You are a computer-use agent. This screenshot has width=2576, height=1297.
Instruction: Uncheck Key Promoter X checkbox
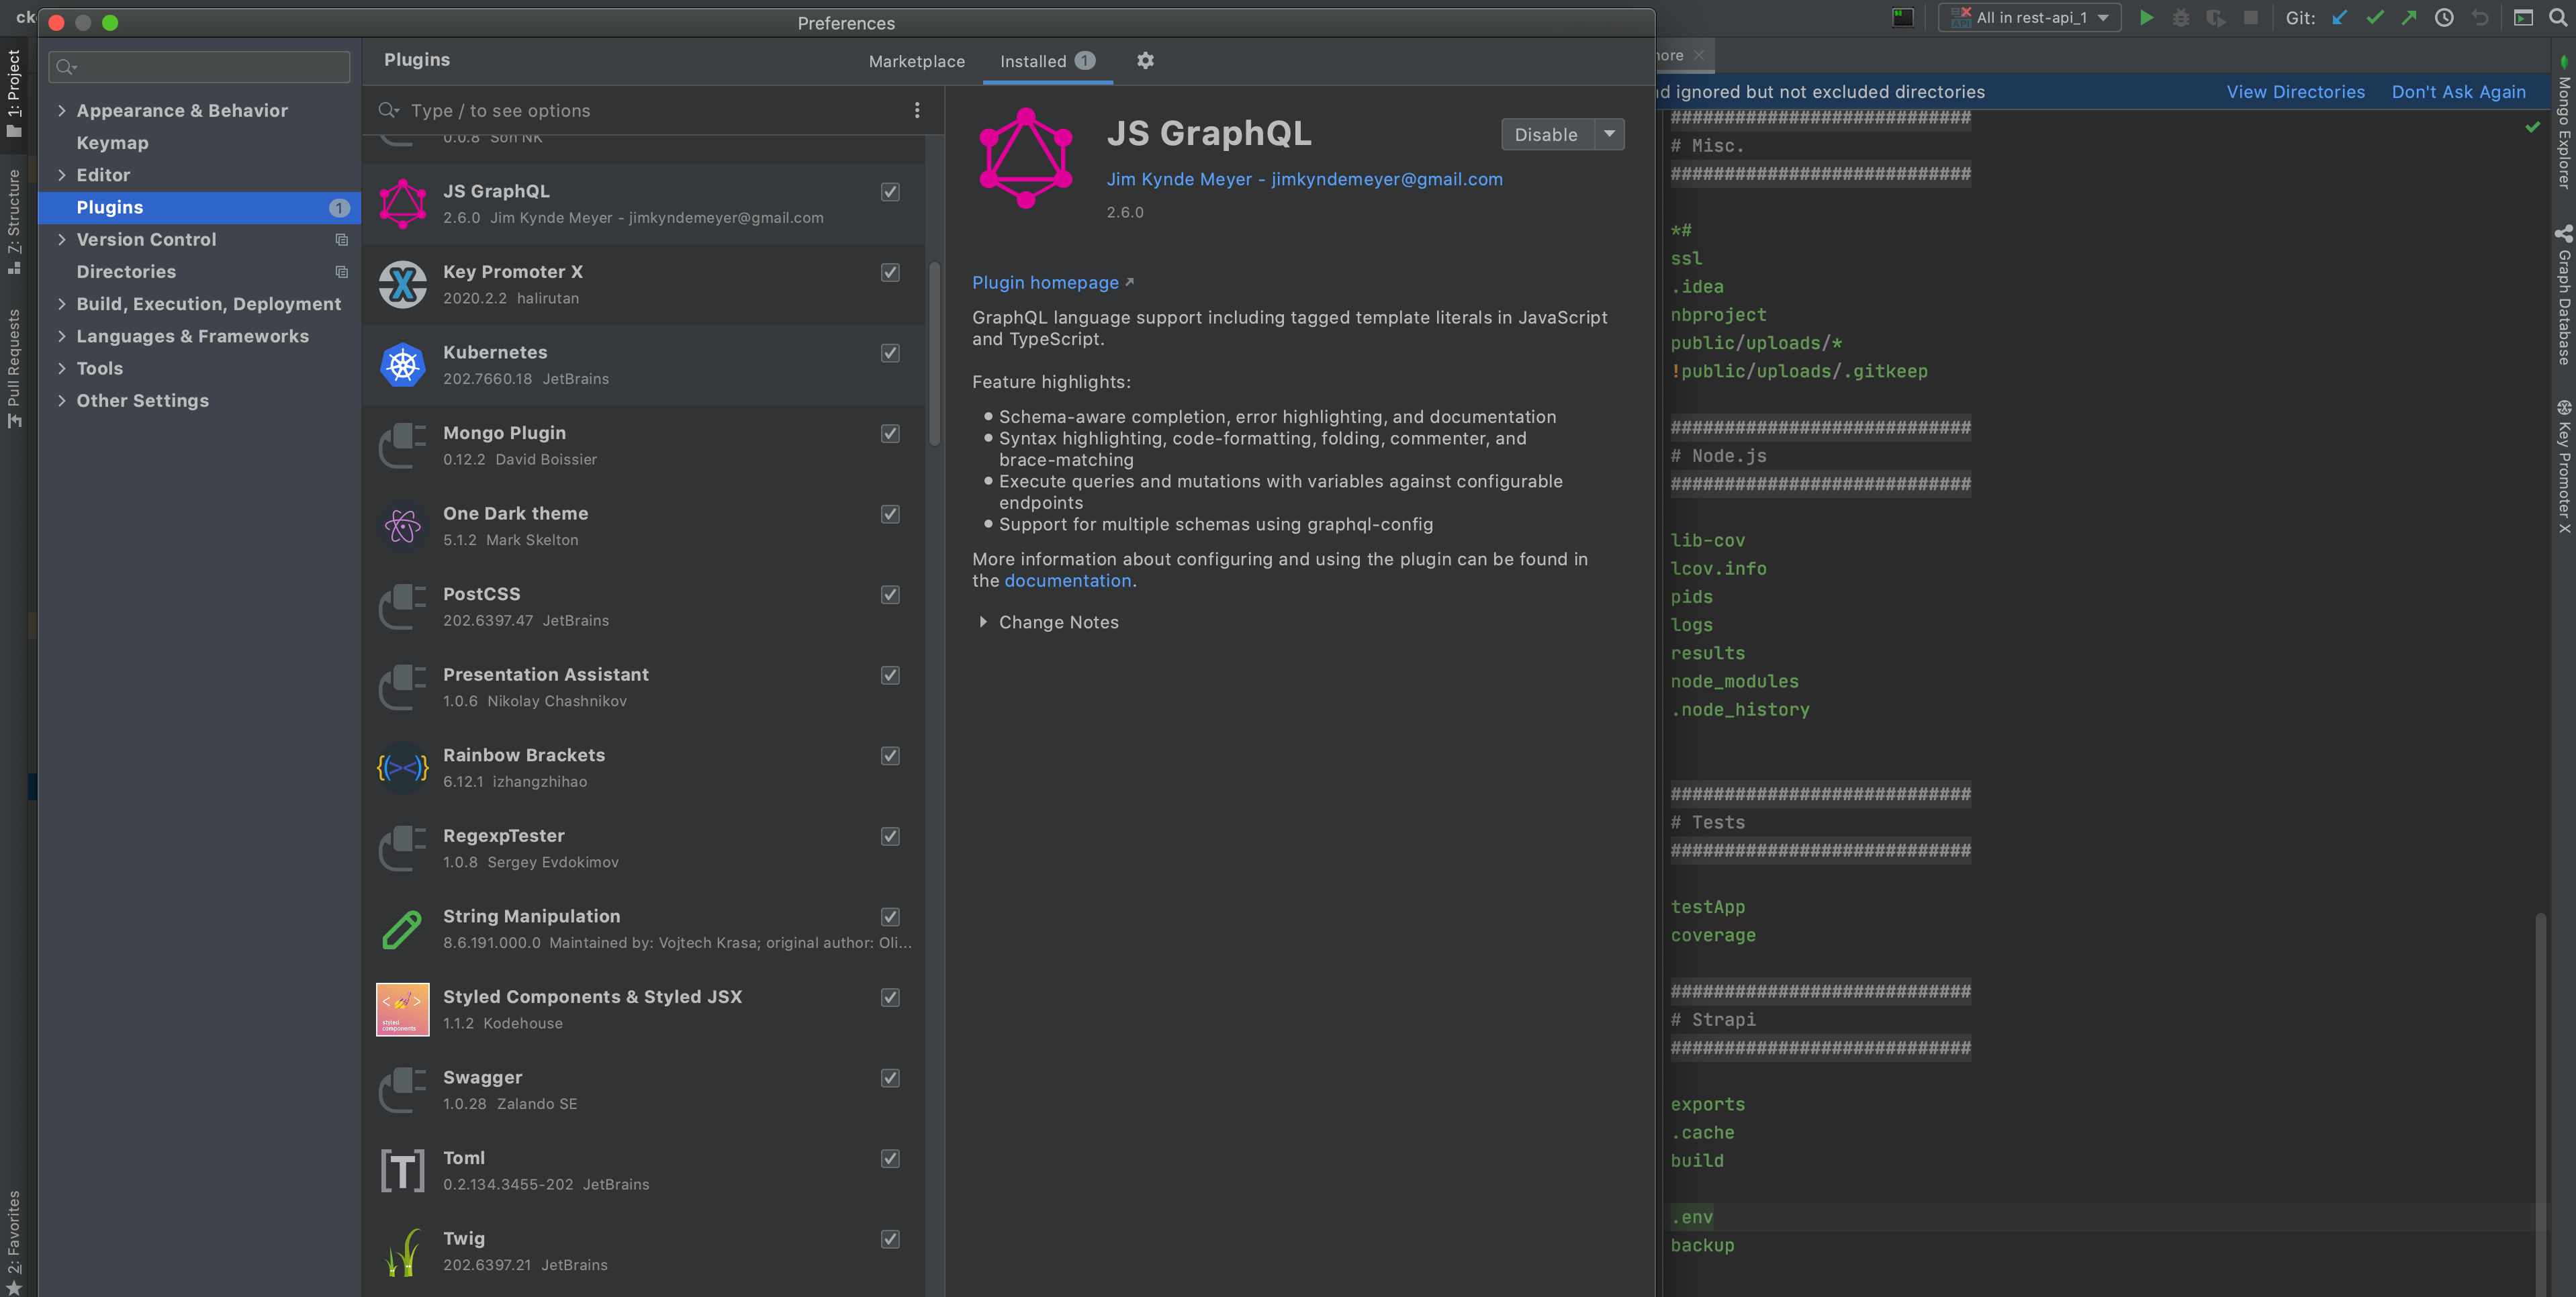(890, 273)
